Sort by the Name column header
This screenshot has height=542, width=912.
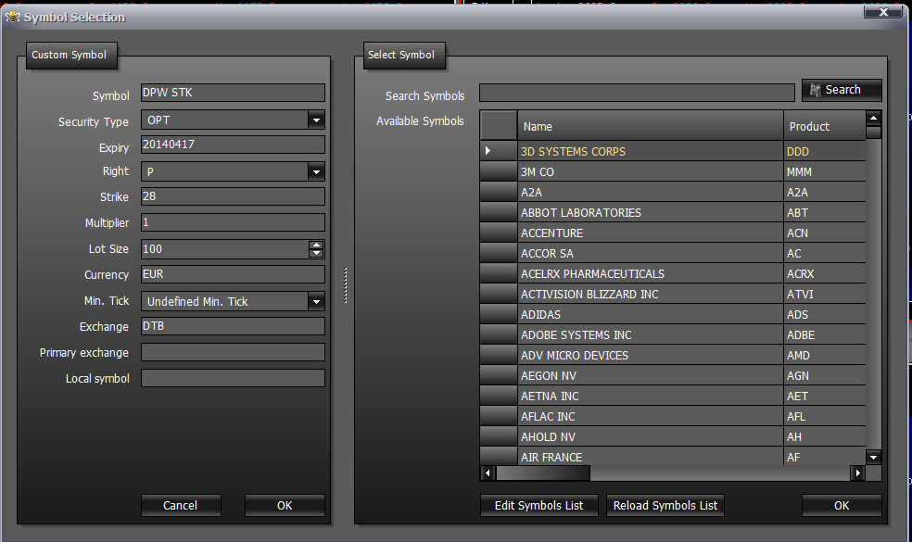(x=651, y=126)
